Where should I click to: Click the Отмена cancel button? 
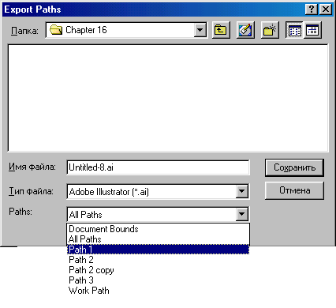point(294,190)
